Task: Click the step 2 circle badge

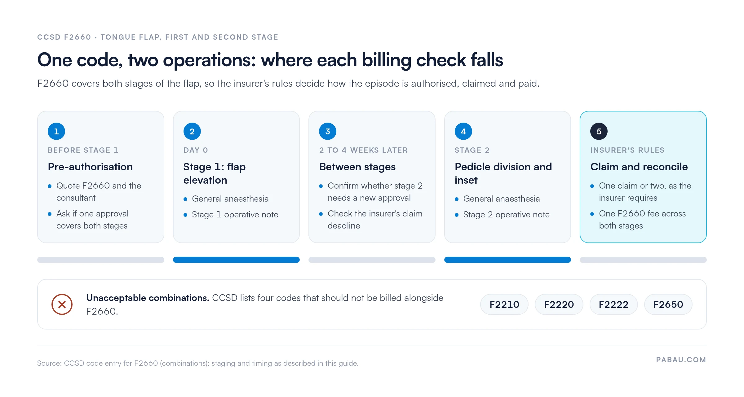Action: click(x=192, y=131)
